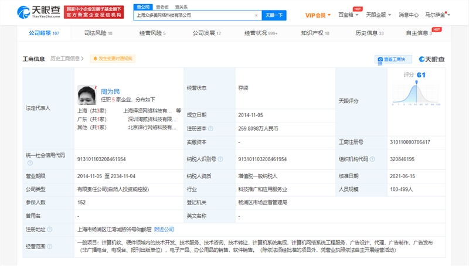This screenshot has width=469, height=266.
Task: Click the help icon next to 注册地址
Action: [x=50, y=229]
